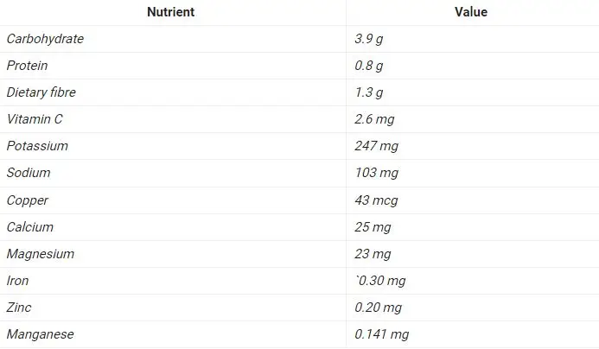Click the Nutrient column header
This screenshot has width=599, height=349.
click(170, 12)
